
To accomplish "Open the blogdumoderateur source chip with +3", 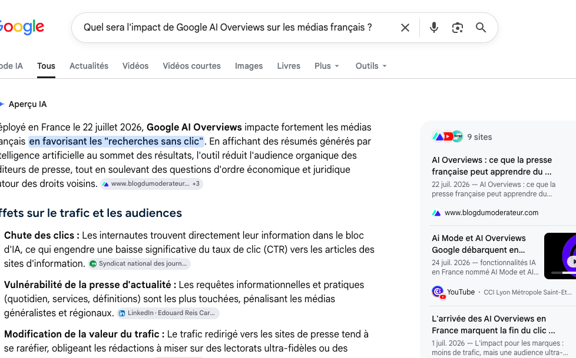I will [x=152, y=184].
